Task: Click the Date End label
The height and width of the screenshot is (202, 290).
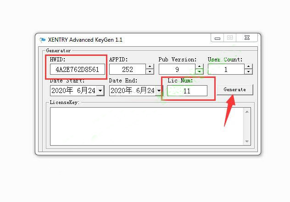Action: [123, 81]
